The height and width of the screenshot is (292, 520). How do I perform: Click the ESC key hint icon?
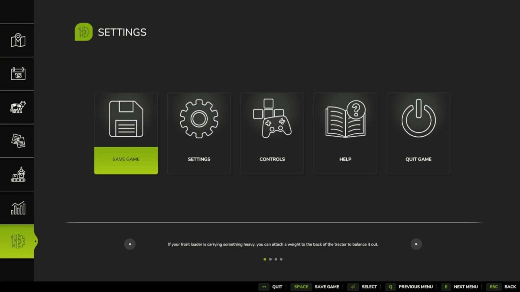tap(494, 287)
